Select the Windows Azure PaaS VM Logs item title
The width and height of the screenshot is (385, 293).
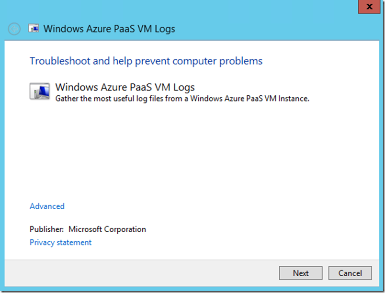125,87
